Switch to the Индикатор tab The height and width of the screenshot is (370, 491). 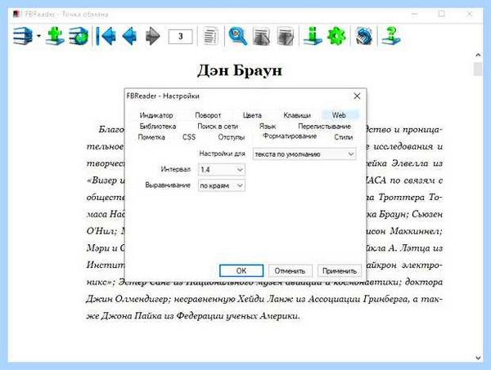pyautogui.click(x=156, y=115)
